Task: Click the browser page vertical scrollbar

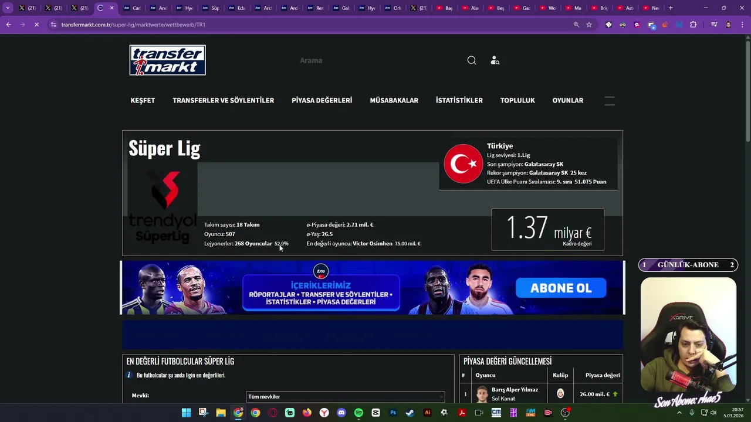Action: (x=747, y=90)
